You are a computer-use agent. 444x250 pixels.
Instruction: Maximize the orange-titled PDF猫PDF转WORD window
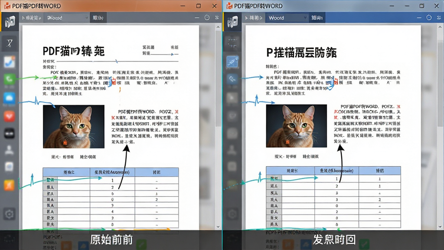point(199,6)
